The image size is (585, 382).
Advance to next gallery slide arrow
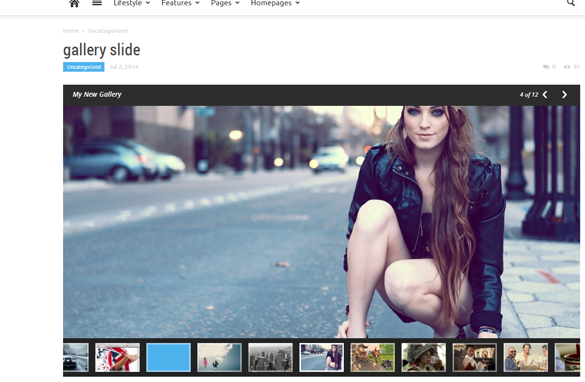click(x=564, y=95)
